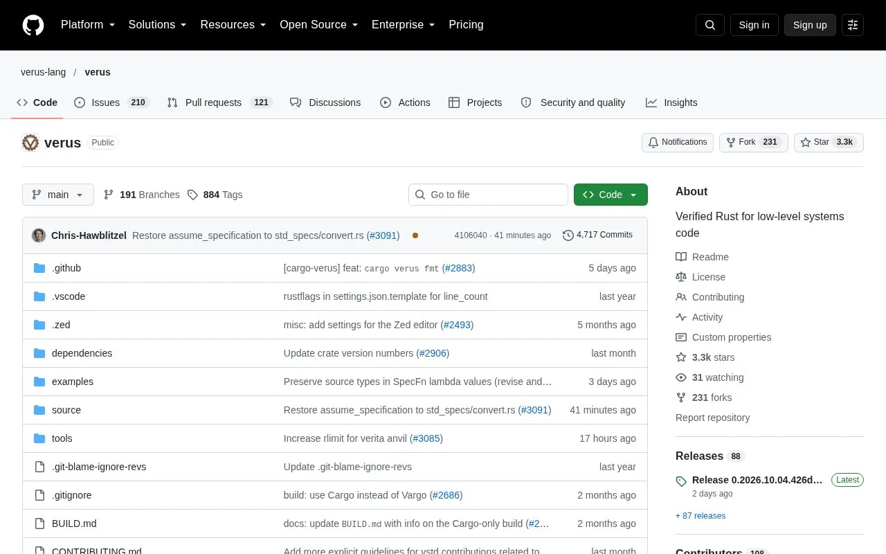886x554 pixels.
Task: Open the main branch selector dropdown
Action: (x=58, y=195)
